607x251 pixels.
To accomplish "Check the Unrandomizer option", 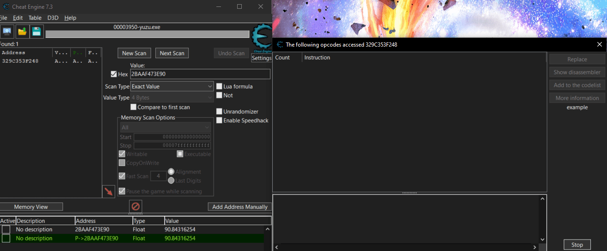I will [220, 112].
